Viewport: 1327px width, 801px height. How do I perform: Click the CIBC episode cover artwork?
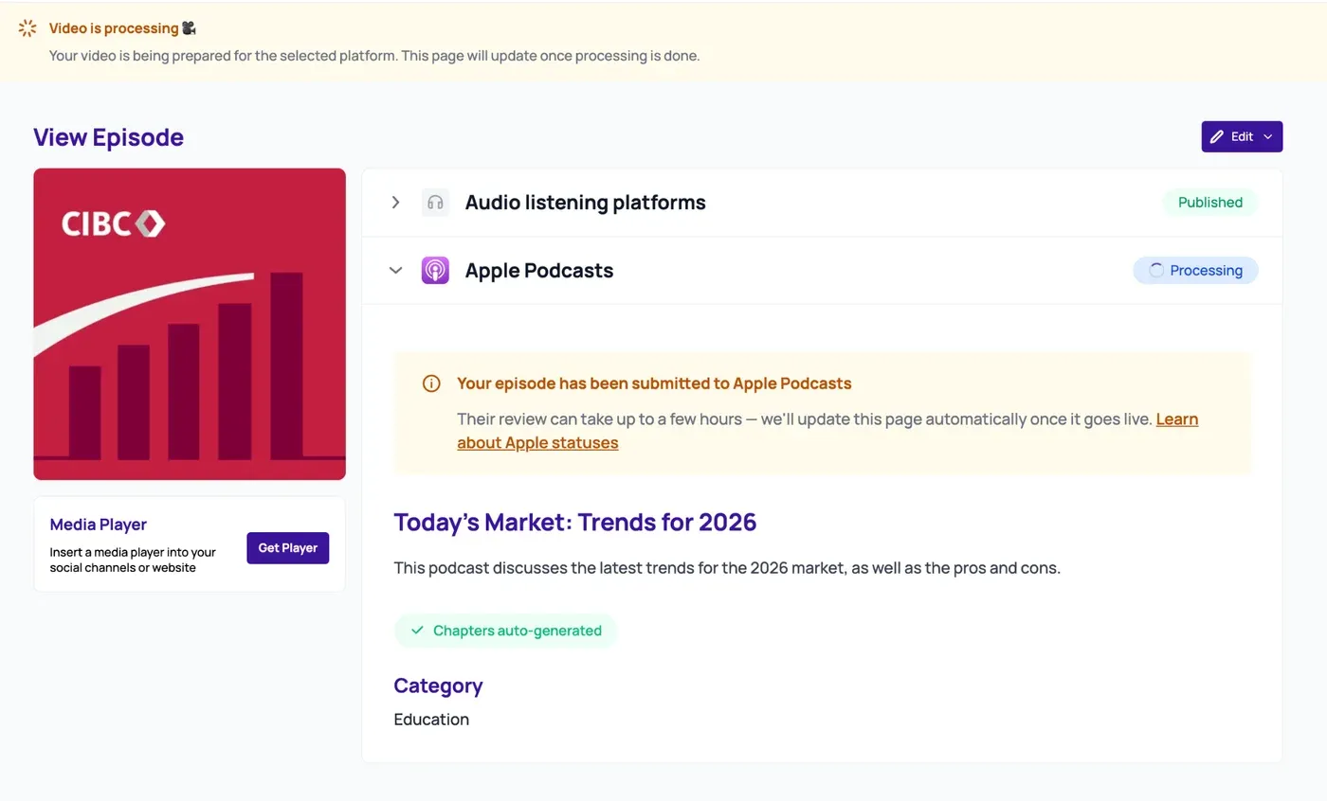[190, 324]
